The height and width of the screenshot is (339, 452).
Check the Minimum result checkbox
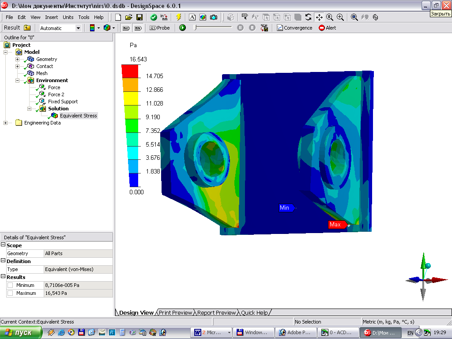(x=10, y=285)
